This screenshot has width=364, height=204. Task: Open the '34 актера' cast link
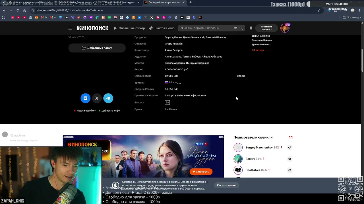[x=258, y=50]
